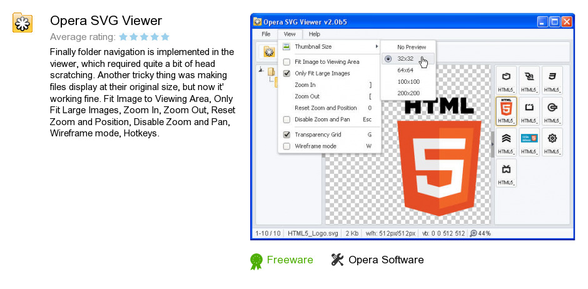
Task: Click the Opera Software publisher link
Action: (386, 260)
